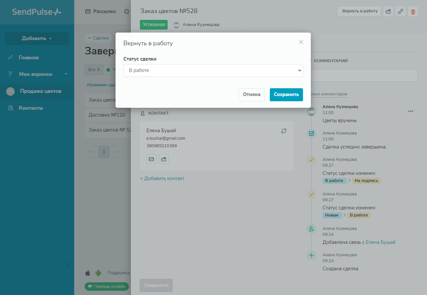
Task: Click the trash delete icon for the deal
Action: click(413, 12)
